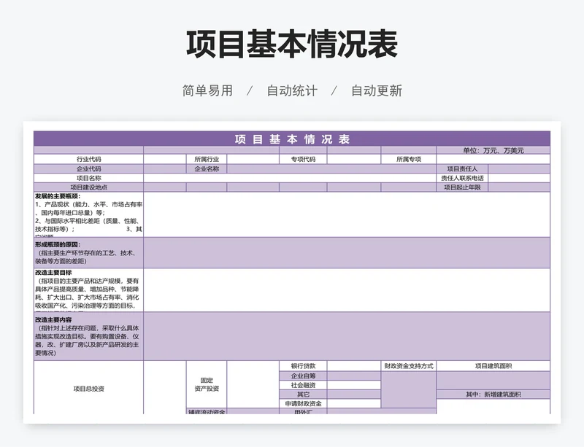Select the 其它 label cell
Screen dimensions: 584x447
[x=303, y=394]
